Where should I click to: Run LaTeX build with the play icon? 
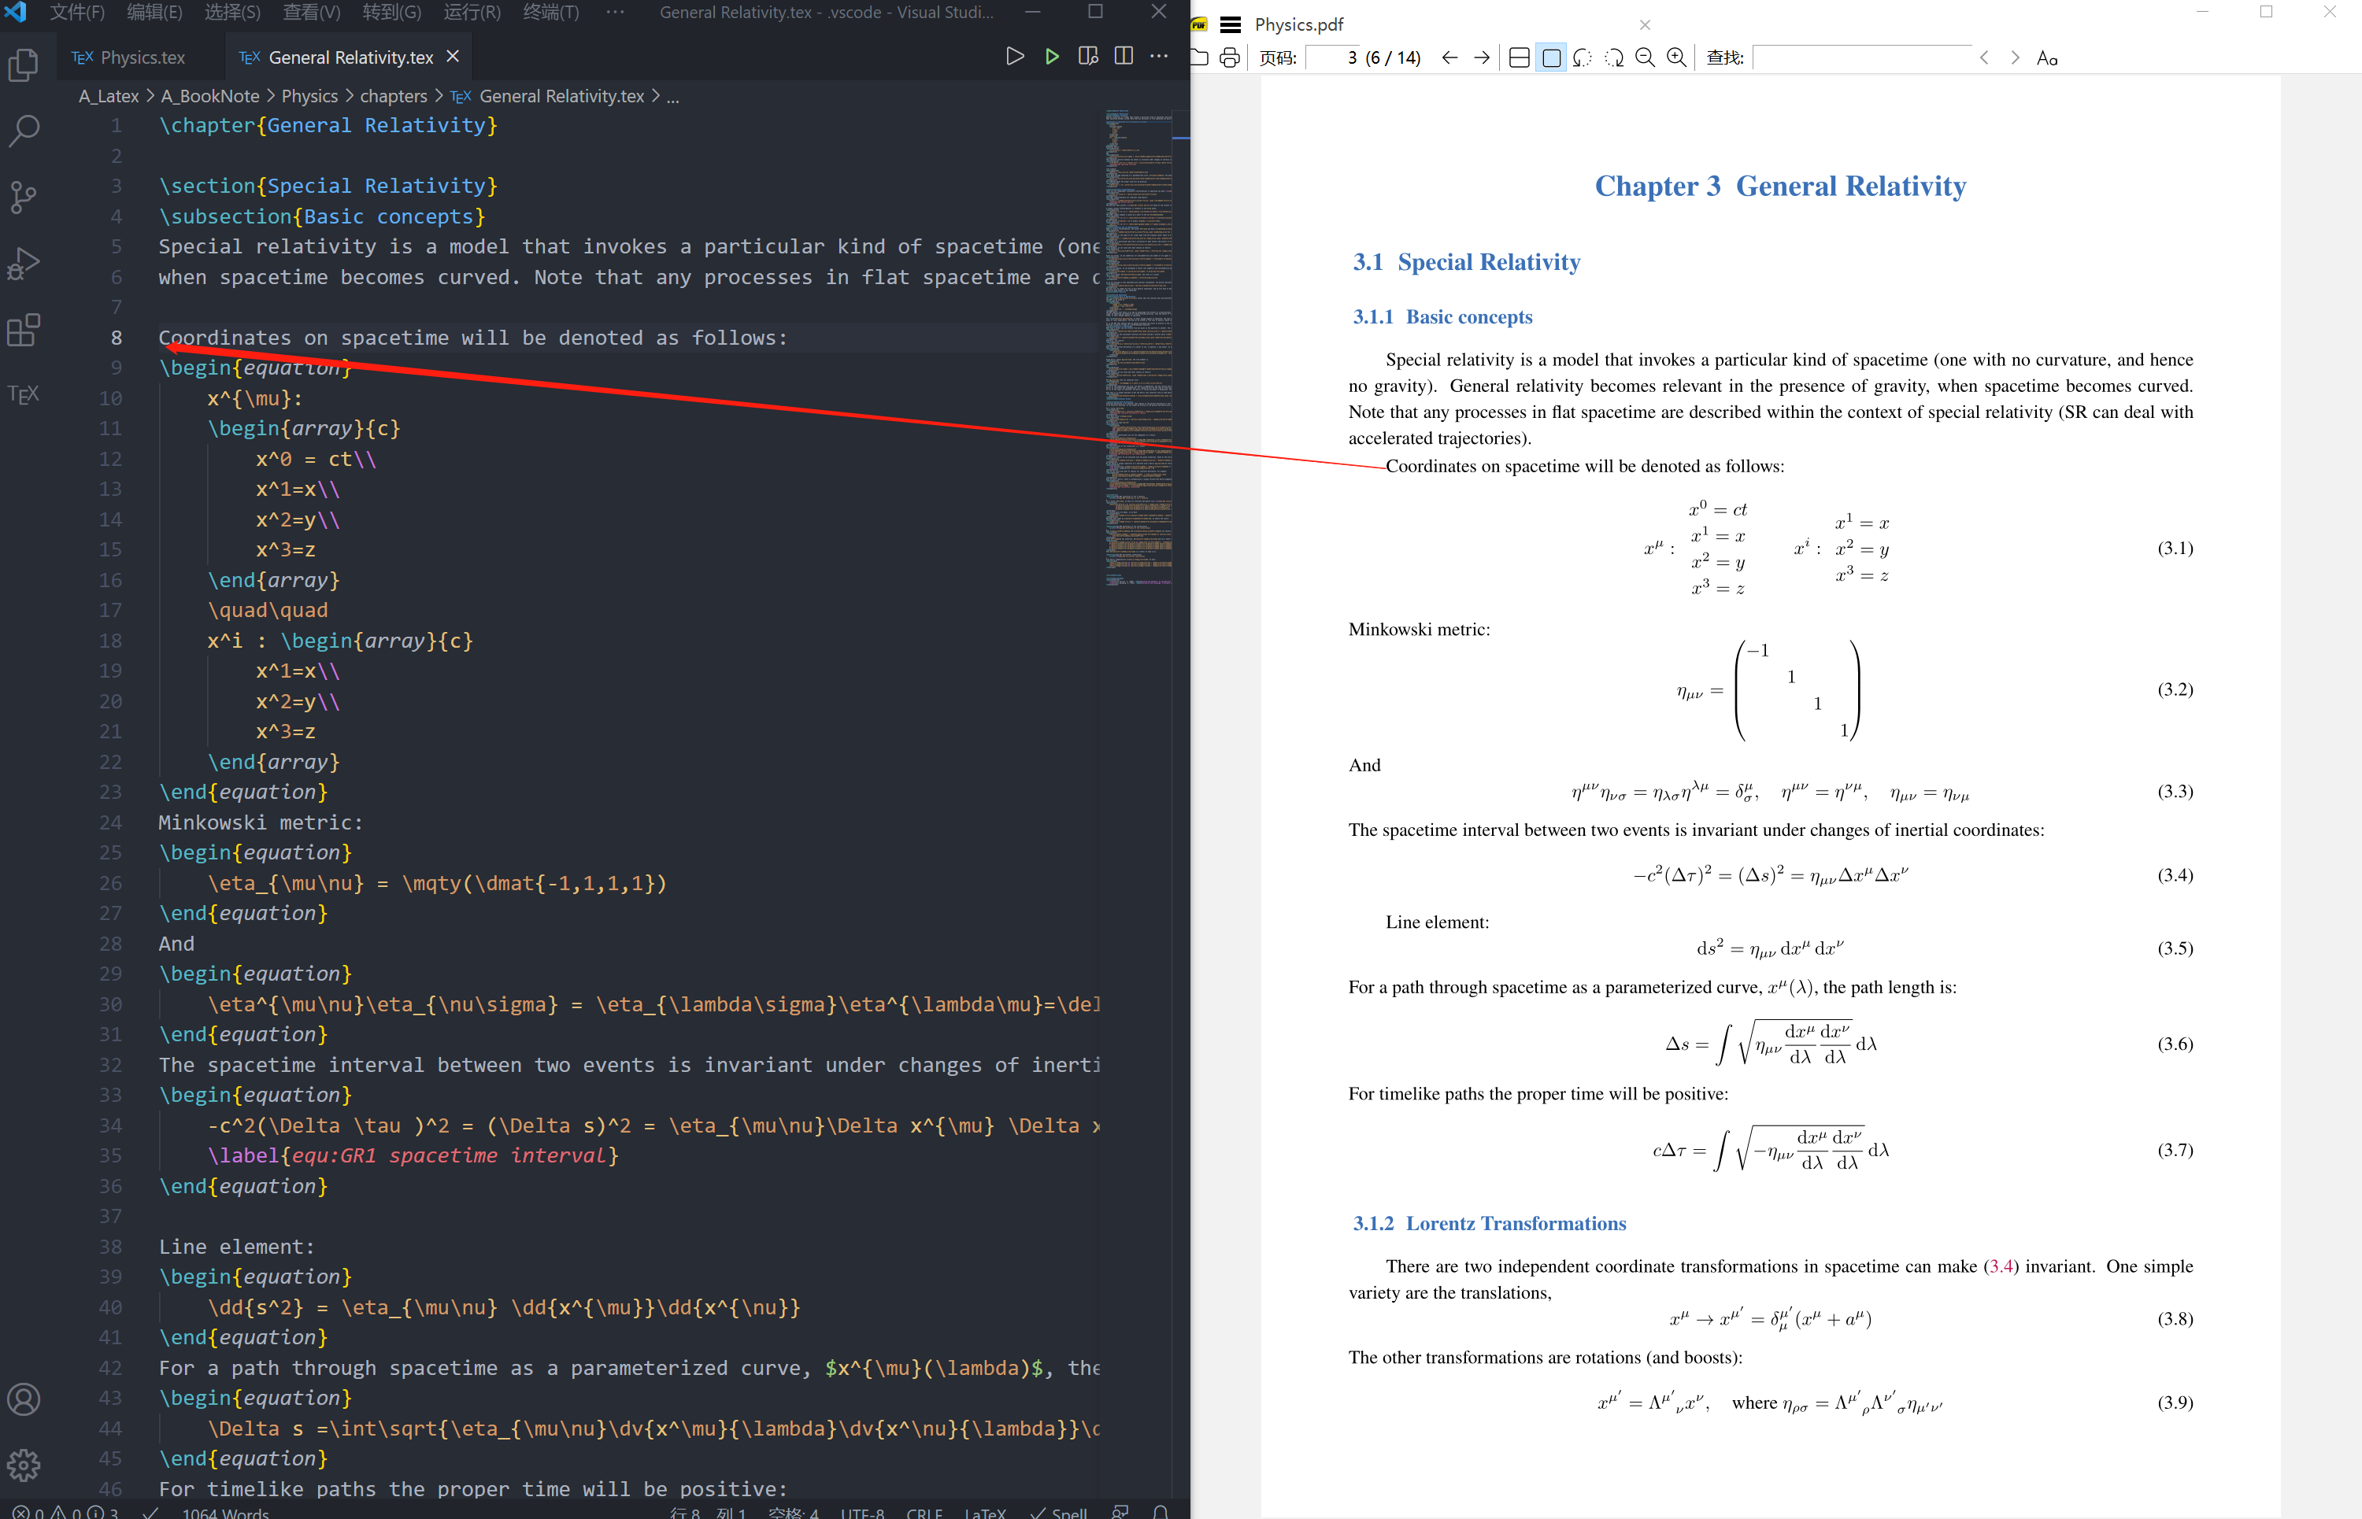point(1051,56)
